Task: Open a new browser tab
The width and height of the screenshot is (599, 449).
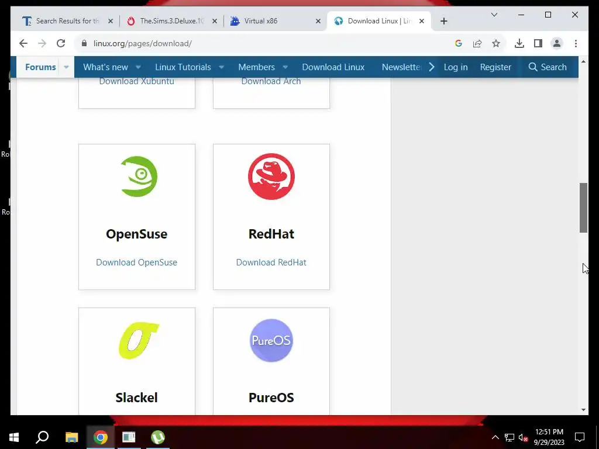Action: (x=443, y=21)
